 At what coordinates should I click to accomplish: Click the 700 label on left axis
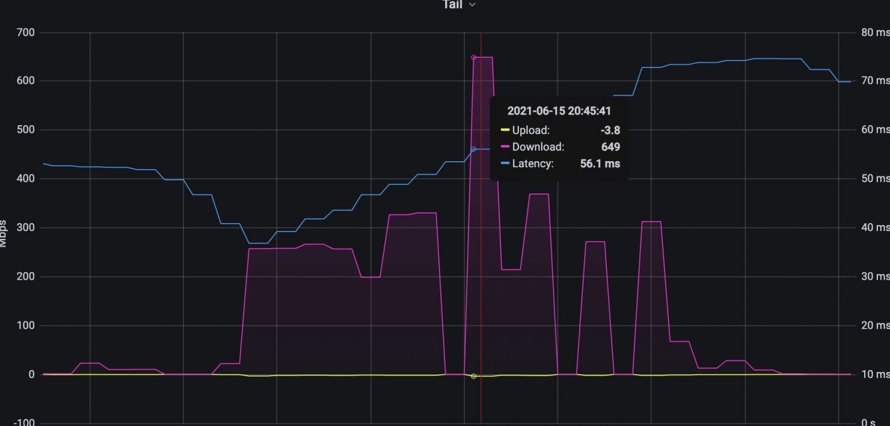26,32
